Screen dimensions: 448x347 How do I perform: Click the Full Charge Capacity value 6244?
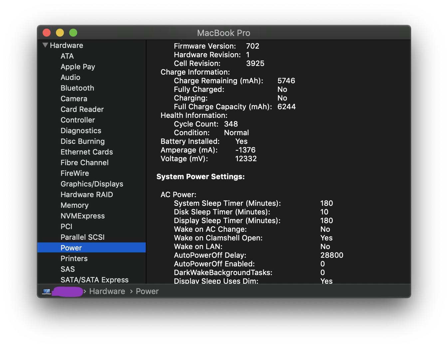point(287,107)
